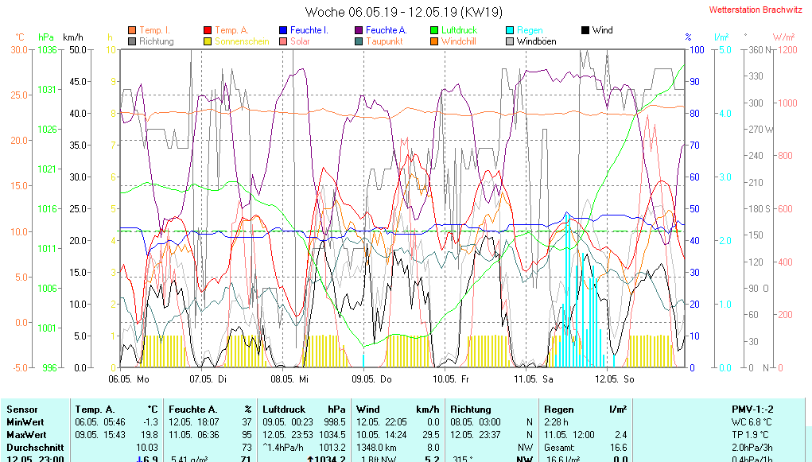This screenshot has width=812, height=462.
Task: Click the 07.05. Di date marker
Action: (x=208, y=379)
